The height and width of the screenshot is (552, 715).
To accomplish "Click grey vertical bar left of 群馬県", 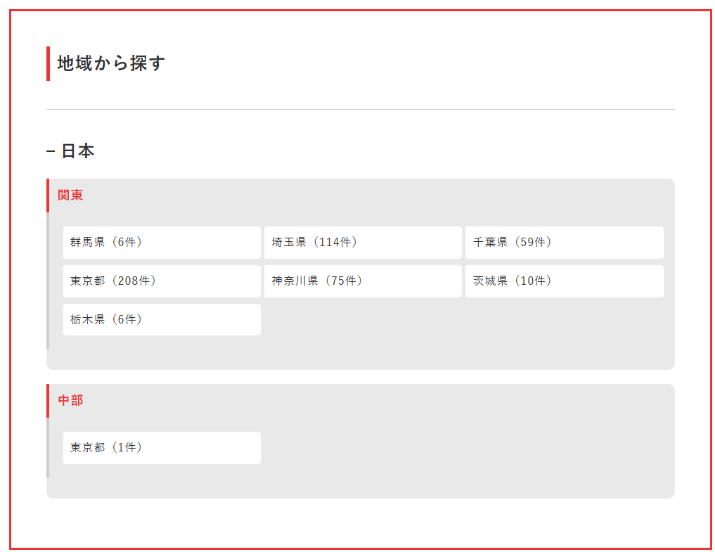I will pyautogui.click(x=48, y=281).
